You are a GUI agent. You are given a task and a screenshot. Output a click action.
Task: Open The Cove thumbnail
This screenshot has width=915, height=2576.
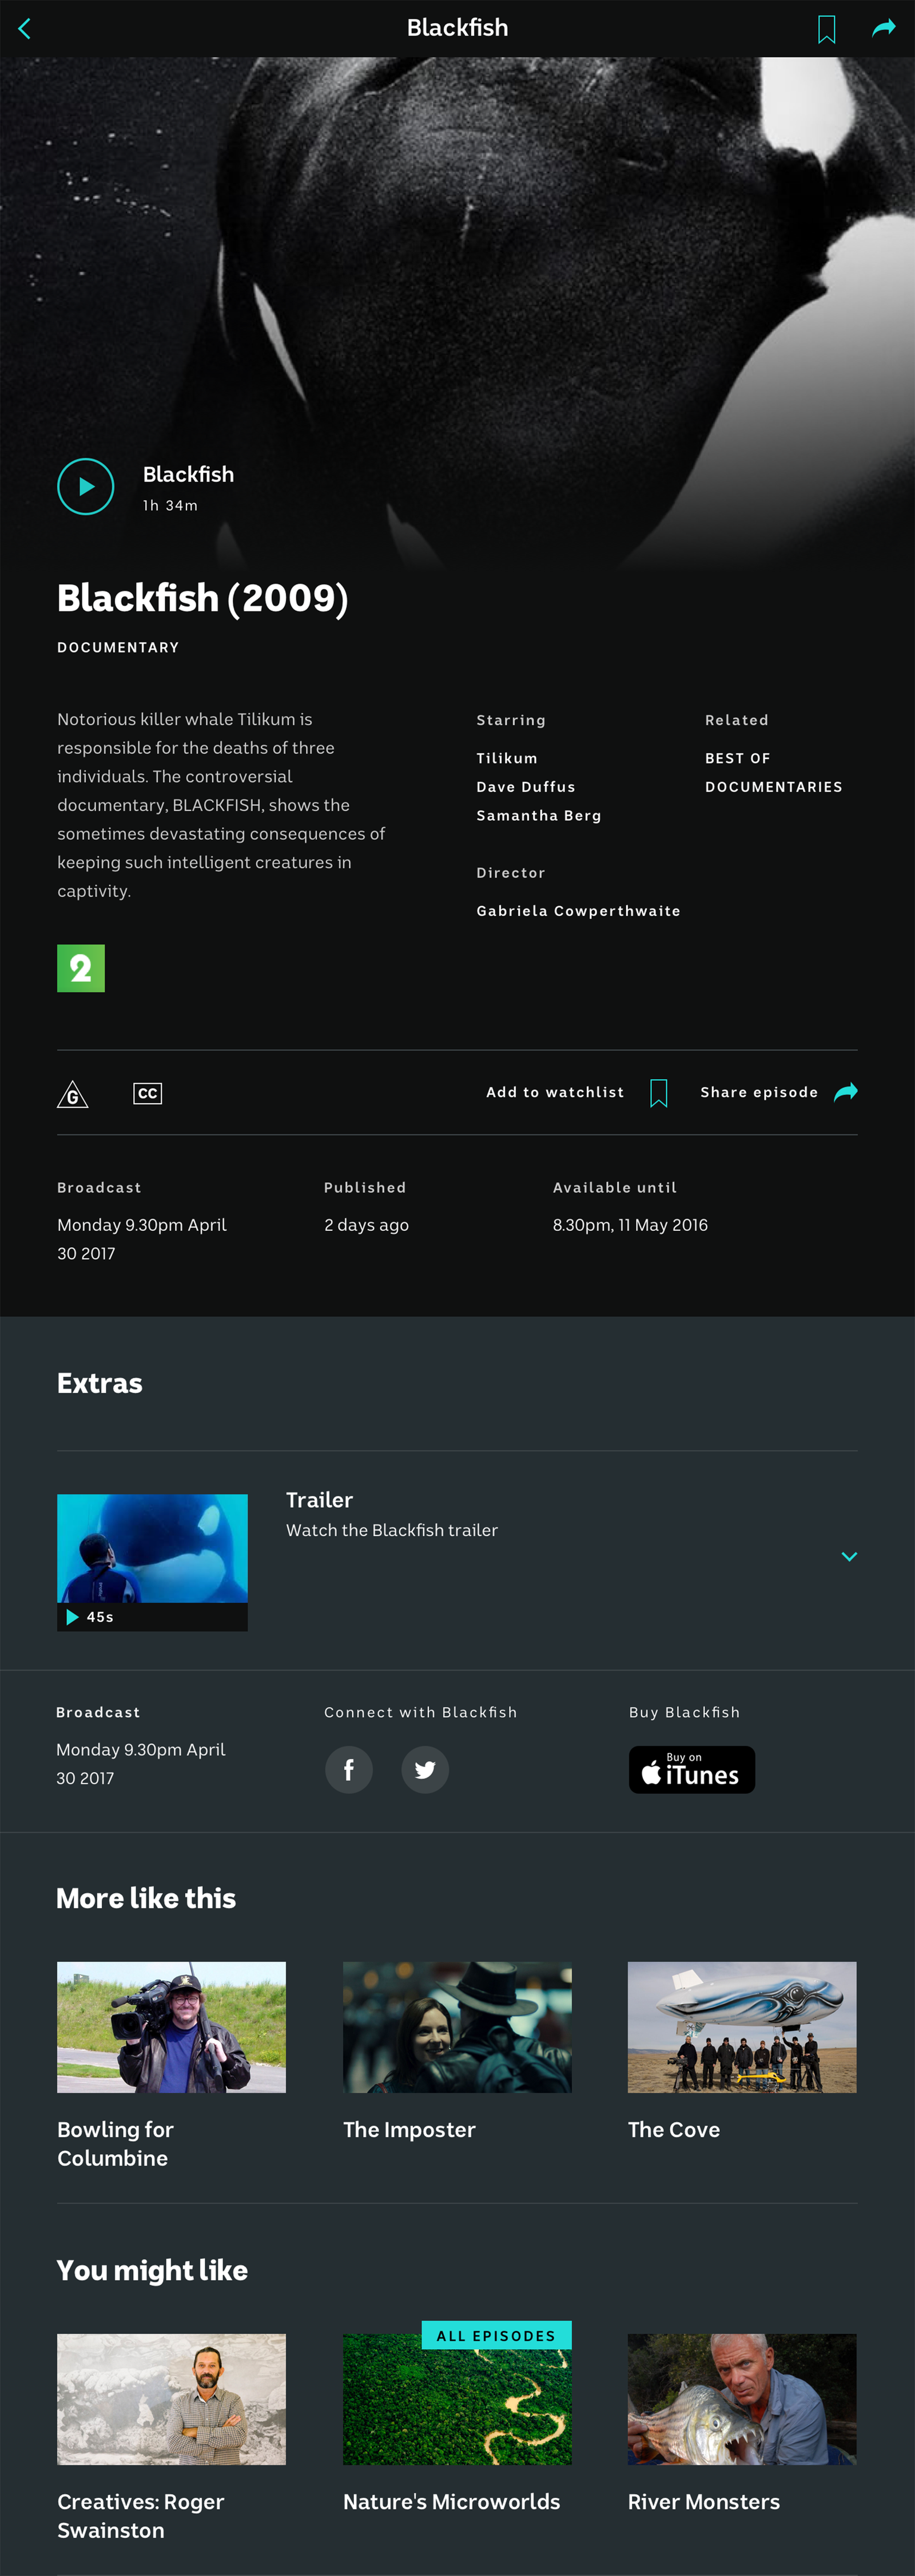point(741,2027)
